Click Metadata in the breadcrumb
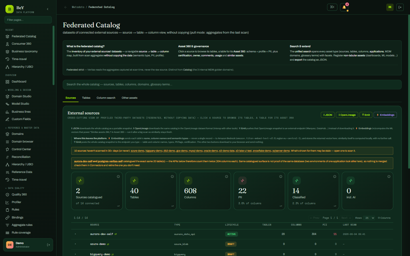This screenshot has height=256, width=410. [78, 7]
